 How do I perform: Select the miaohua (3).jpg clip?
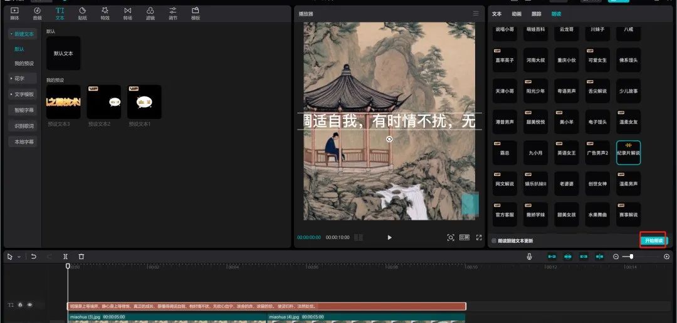(167, 318)
